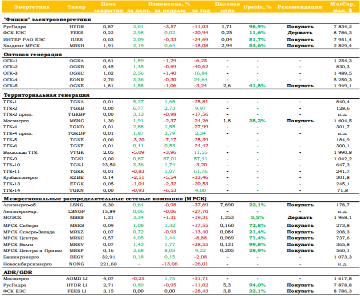Click the 'Upside, %' column header
360x296 pixels.
pos(257,7)
